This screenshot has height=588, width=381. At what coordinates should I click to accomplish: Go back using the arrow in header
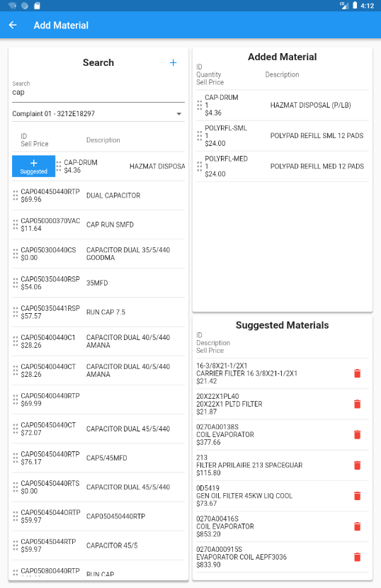click(13, 25)
